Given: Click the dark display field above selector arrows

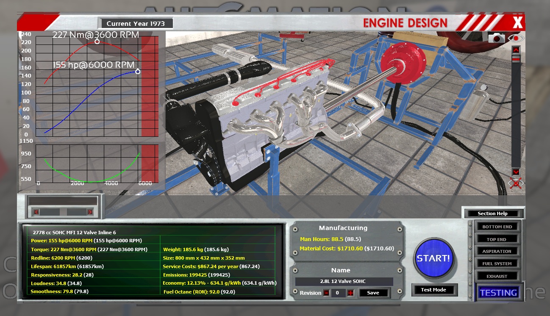Looking at the screenshot, I should coord(63,201).
